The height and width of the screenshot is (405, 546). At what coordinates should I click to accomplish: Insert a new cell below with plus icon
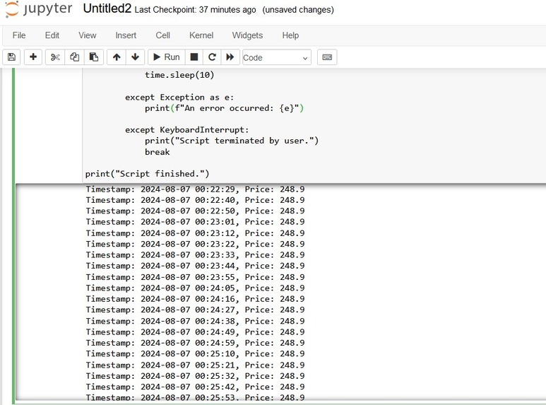coord(33,57)
